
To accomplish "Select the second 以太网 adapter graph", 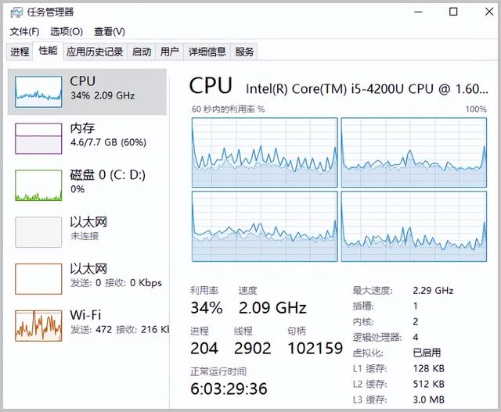I will click(38, 279).
